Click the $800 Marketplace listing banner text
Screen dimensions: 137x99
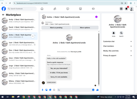57,24
